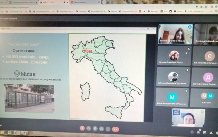Image resolution: width=218 pixels, height=137 pixels.
Task: Switch to the Meet tab
Action: (53, 2)
